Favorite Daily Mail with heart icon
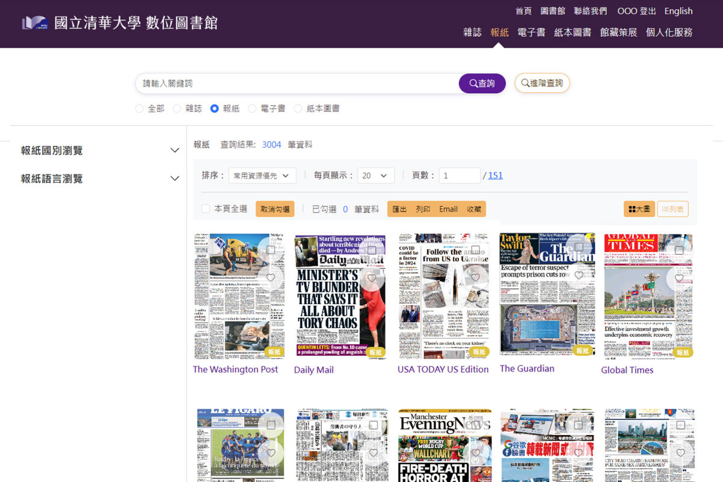 coord(372,278)
